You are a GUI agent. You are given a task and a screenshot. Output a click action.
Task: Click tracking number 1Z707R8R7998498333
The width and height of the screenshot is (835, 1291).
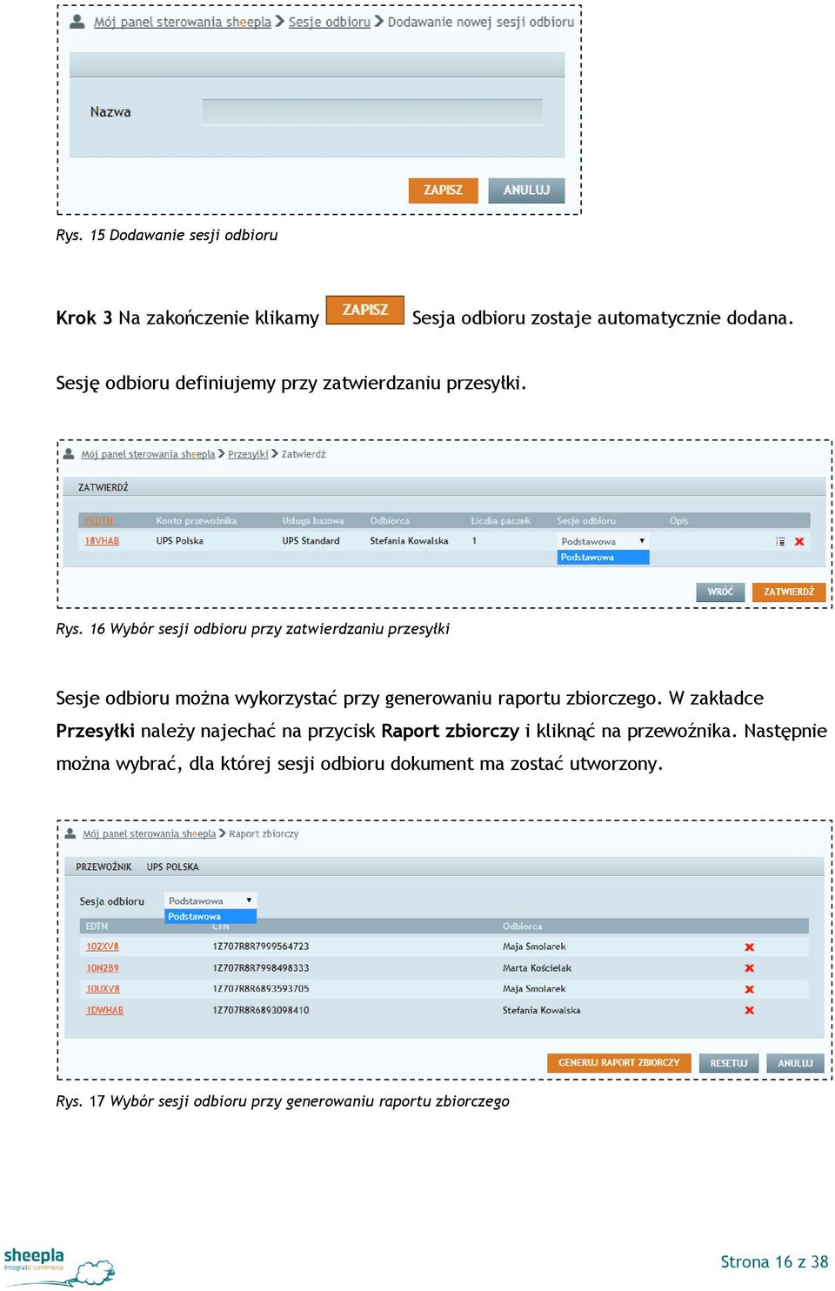(261, 968)
